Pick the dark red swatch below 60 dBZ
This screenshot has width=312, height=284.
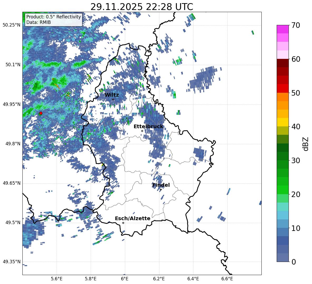click(x=283, y=63)
